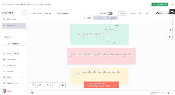This screenshot has width=175, height=95.
Task: Switch to the Editor tab
Action: [89, 18]
